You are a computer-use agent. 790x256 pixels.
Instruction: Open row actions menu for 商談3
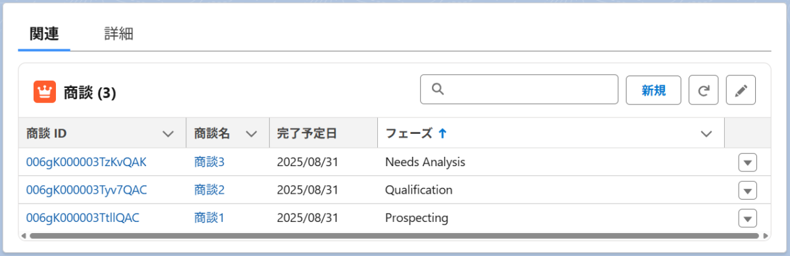(747, 162)
